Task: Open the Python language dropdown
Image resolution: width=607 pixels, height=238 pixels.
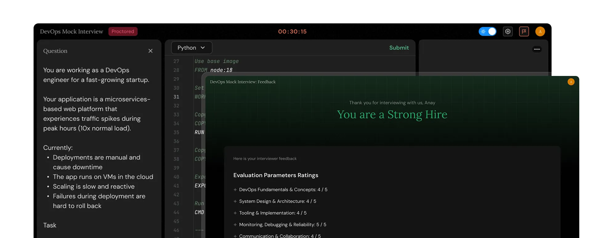Action: click(191, 48)
